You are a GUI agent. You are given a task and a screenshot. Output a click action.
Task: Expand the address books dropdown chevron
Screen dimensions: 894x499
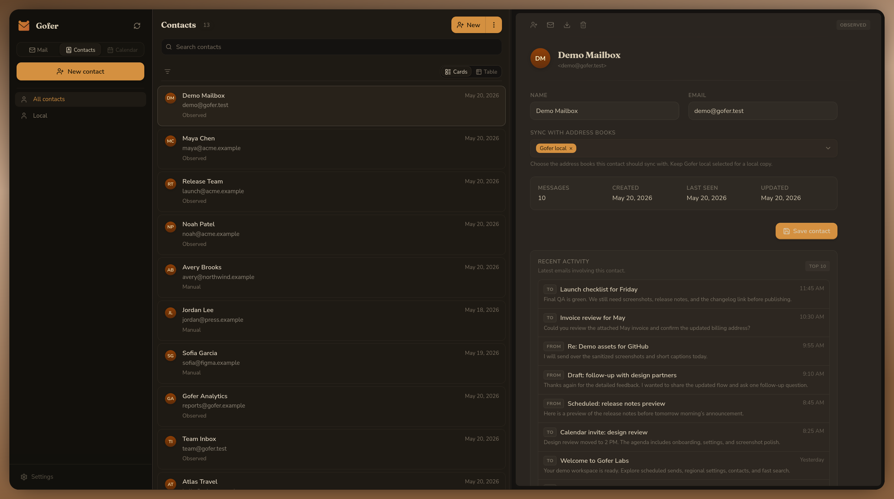click(x=828, y=148)
